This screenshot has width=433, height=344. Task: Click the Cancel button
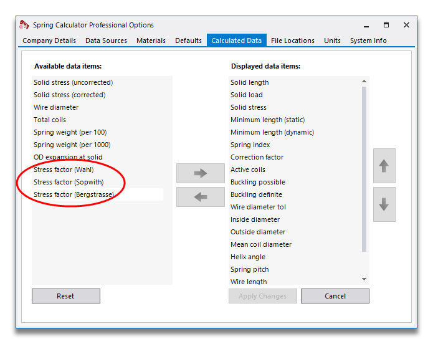pos(335,296)
